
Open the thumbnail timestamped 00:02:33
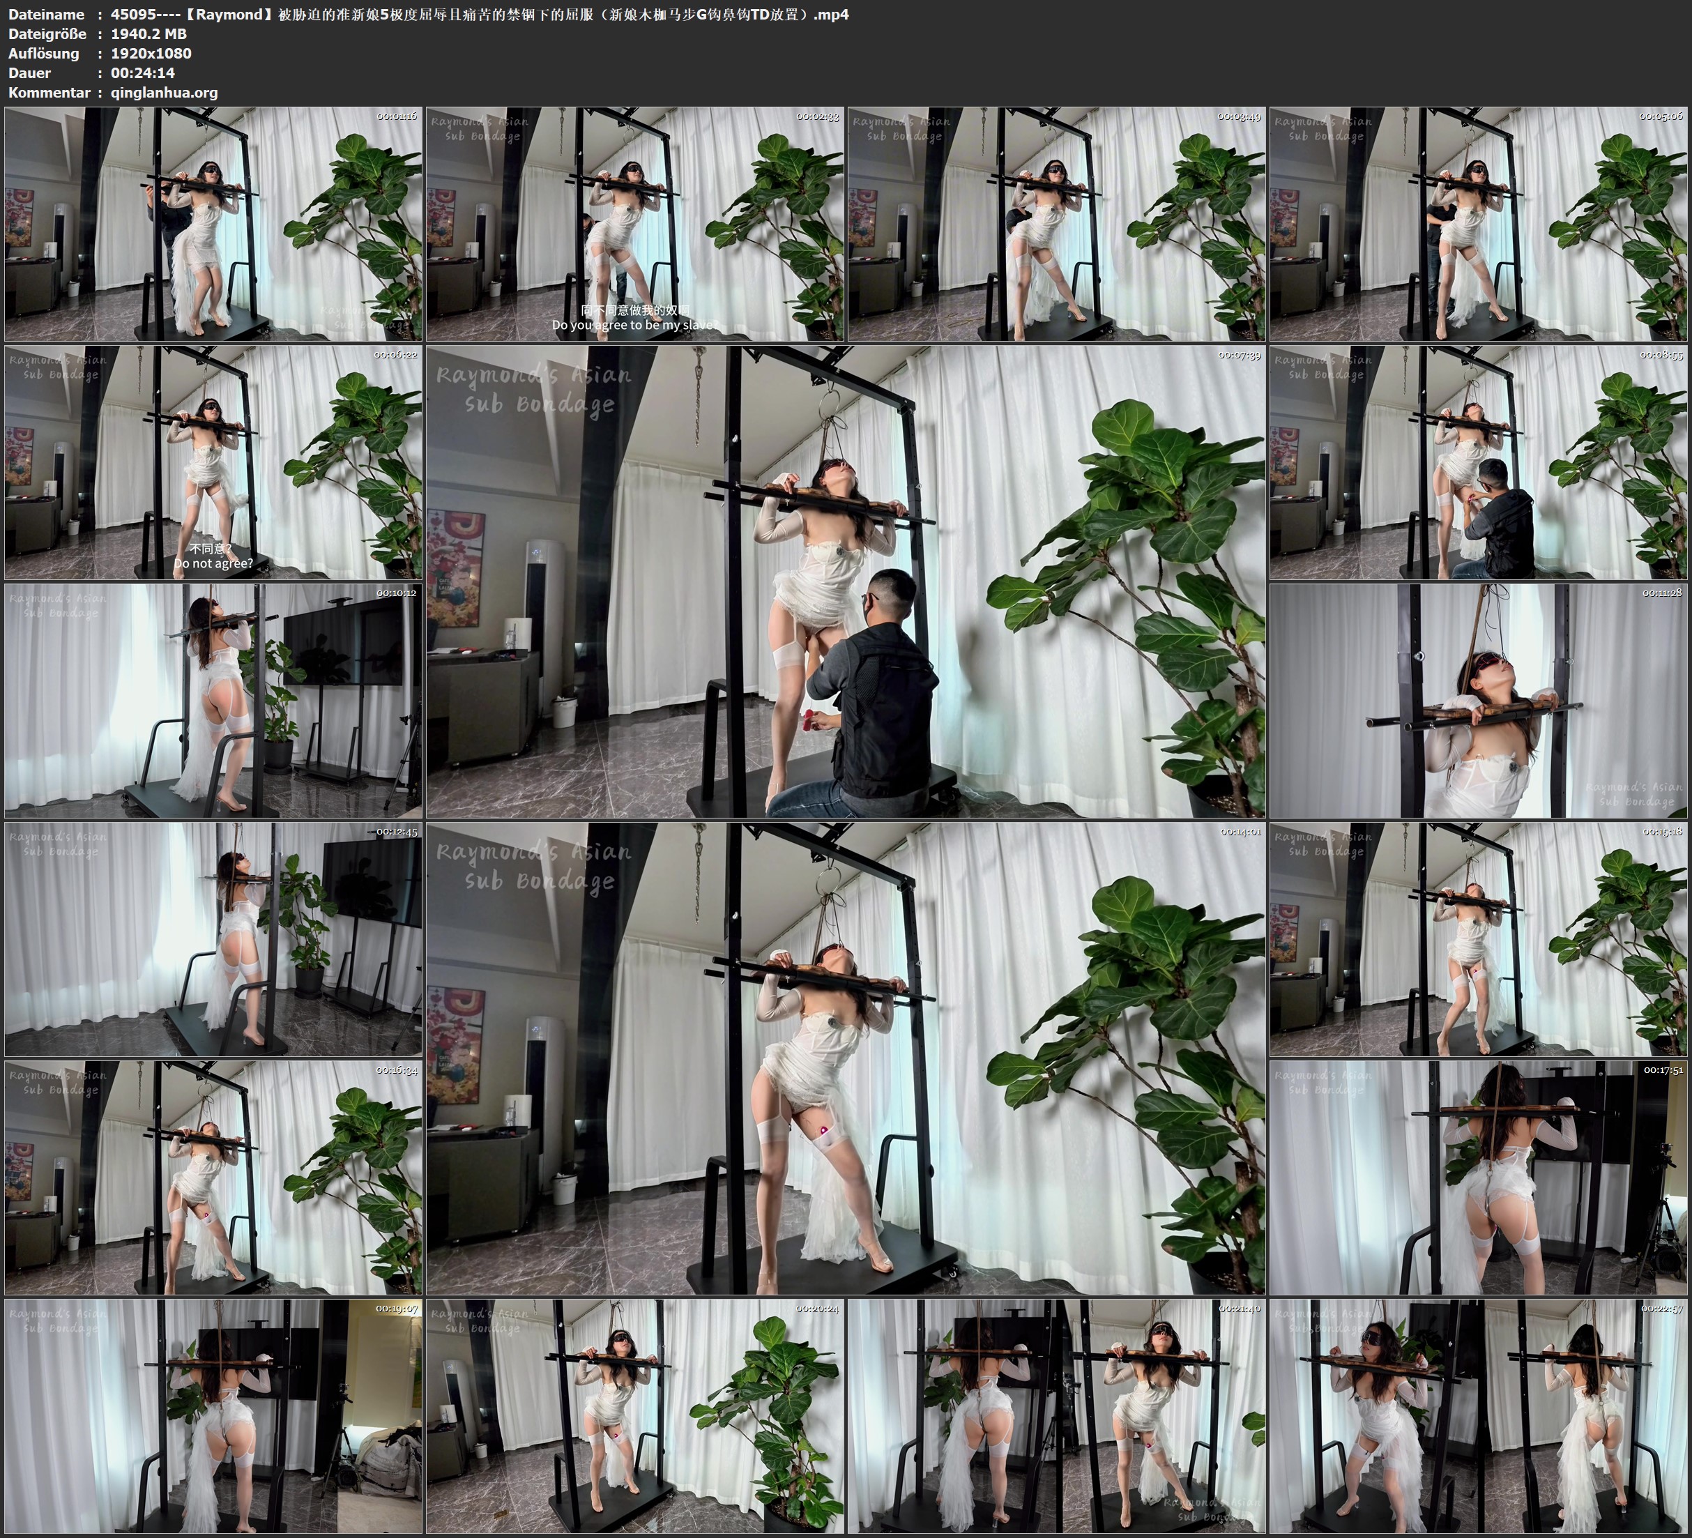(x=635, y=224)
